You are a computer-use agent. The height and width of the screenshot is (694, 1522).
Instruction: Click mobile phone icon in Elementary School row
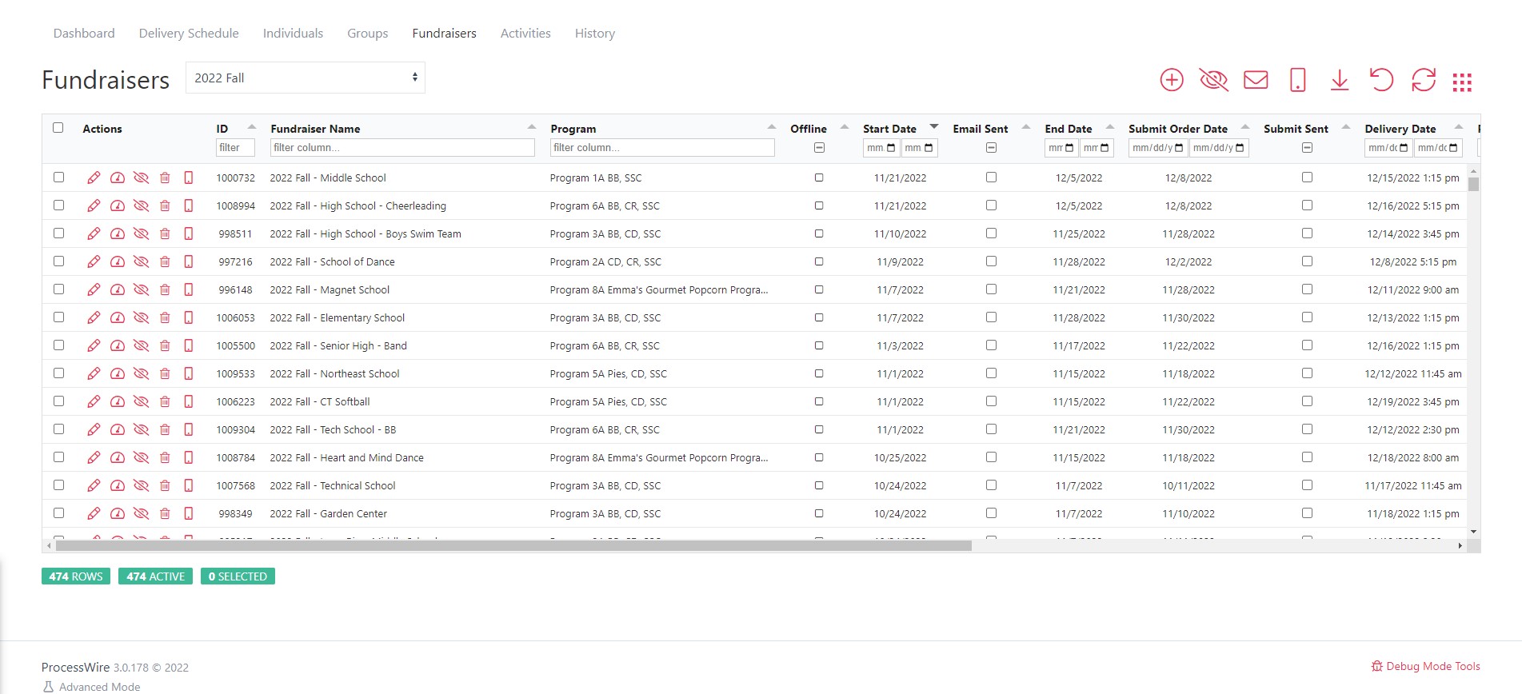click(189, 317)
